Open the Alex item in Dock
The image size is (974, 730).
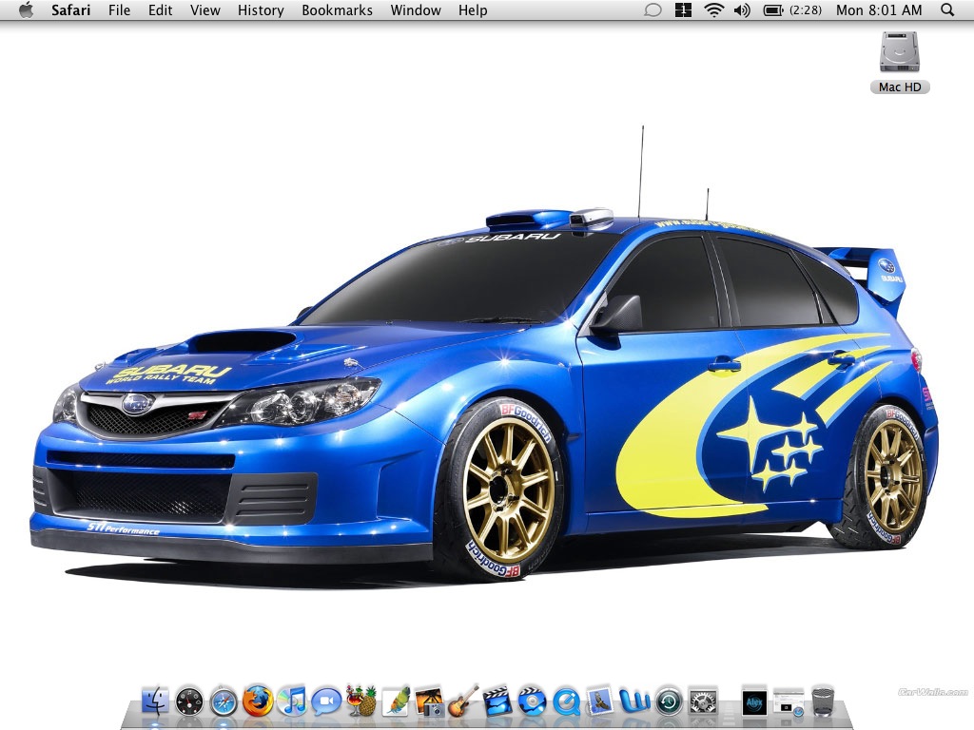[754, 702]
